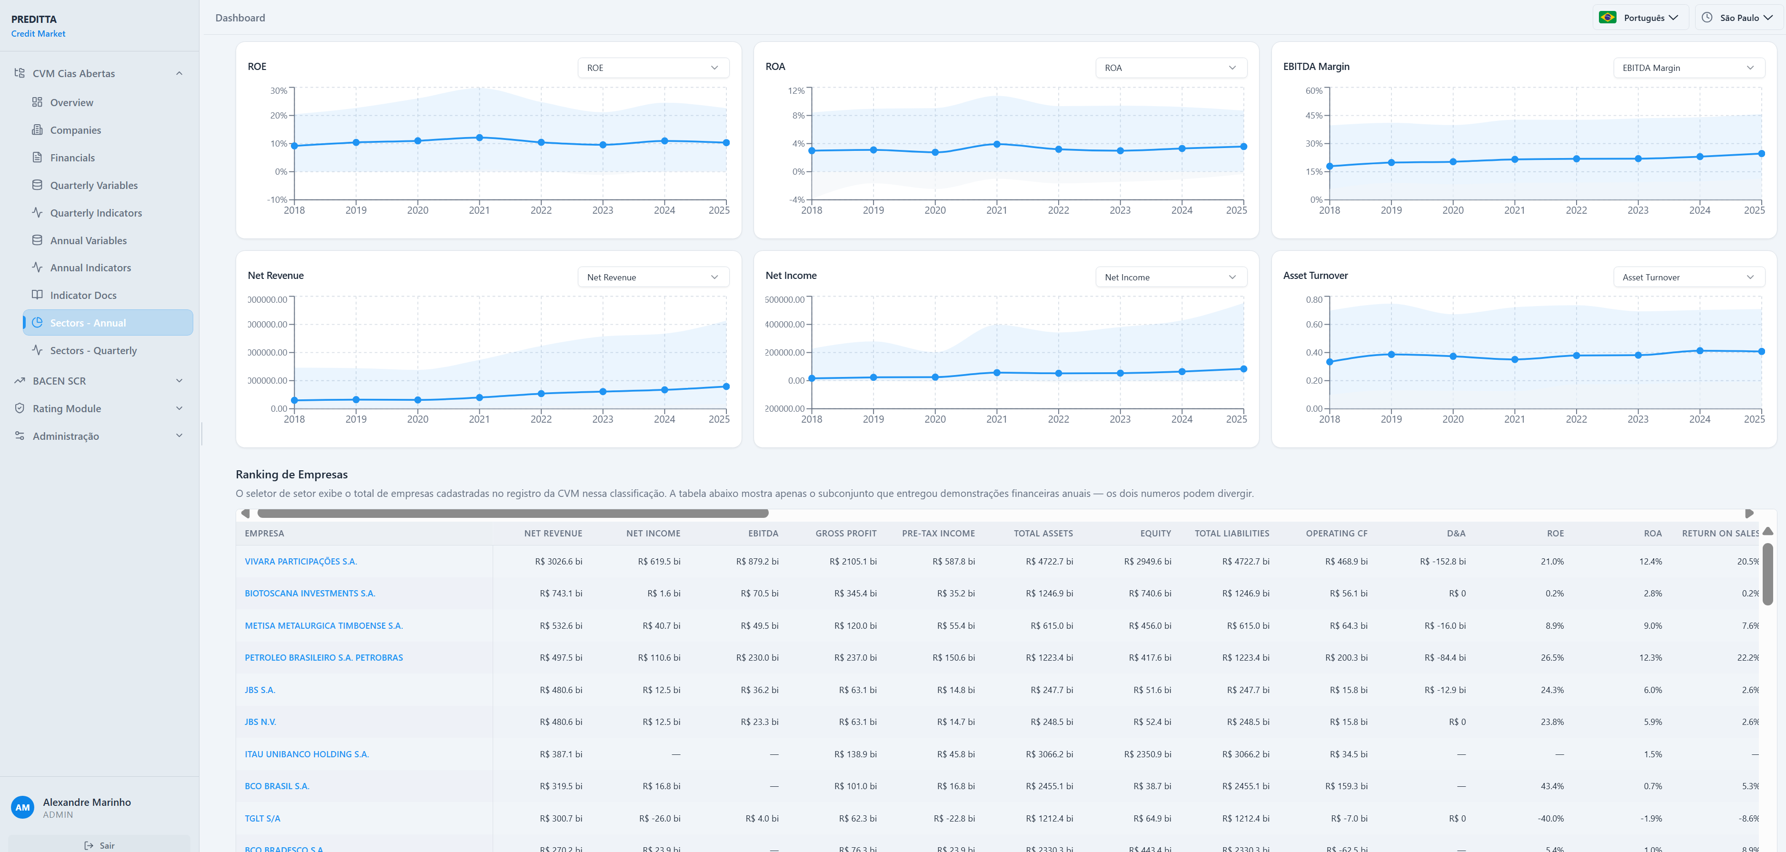
Task: Click the Overview grid icon in sidebar
Action: pyautogui.click(x=38, y=102)
